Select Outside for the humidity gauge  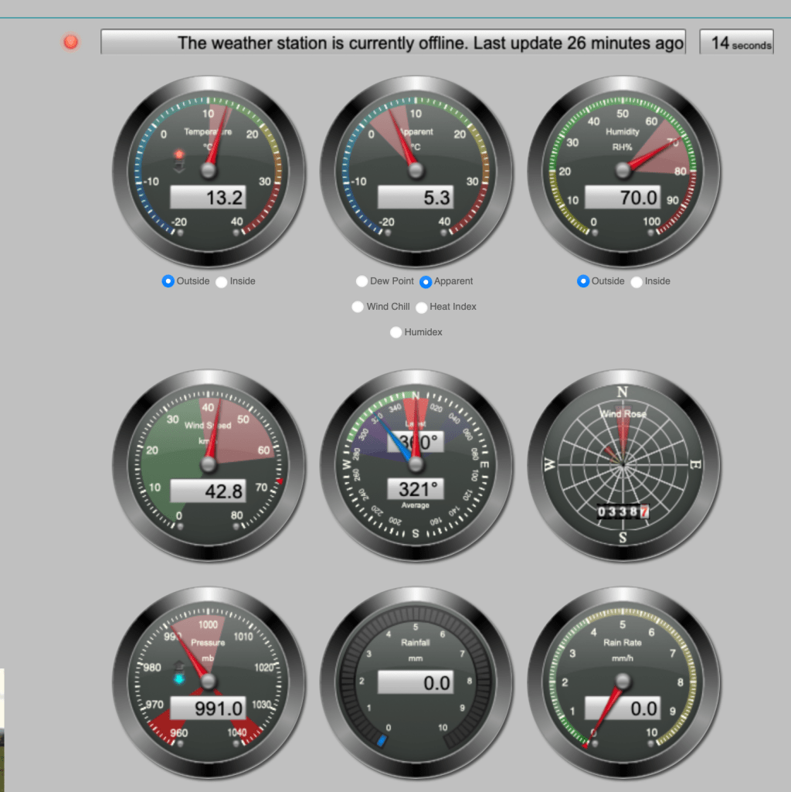[583, 281]
